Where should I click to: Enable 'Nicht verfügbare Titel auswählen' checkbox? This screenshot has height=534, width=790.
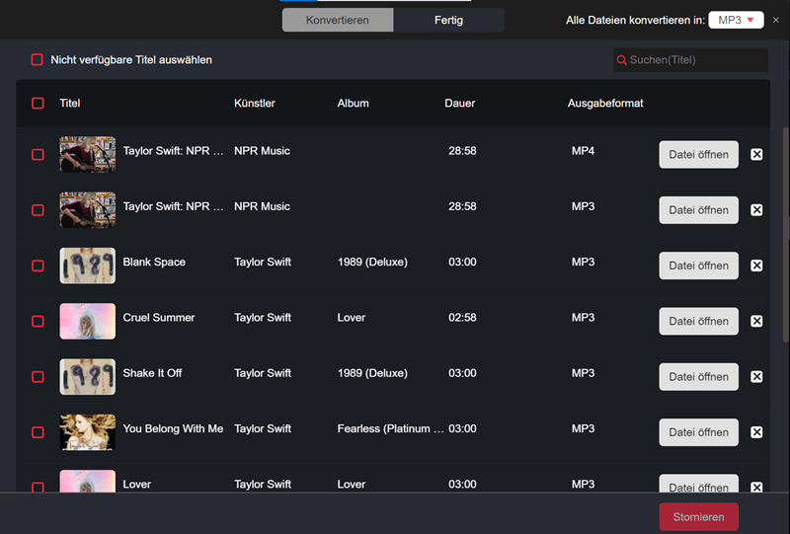[38, 60]
